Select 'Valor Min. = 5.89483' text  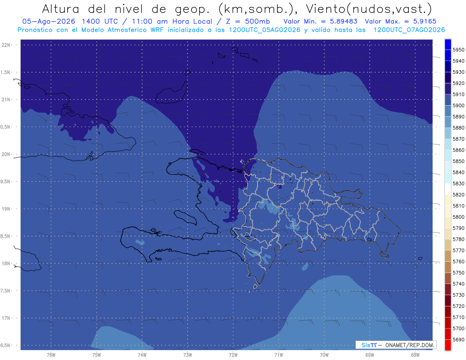(x=320, y=21)
